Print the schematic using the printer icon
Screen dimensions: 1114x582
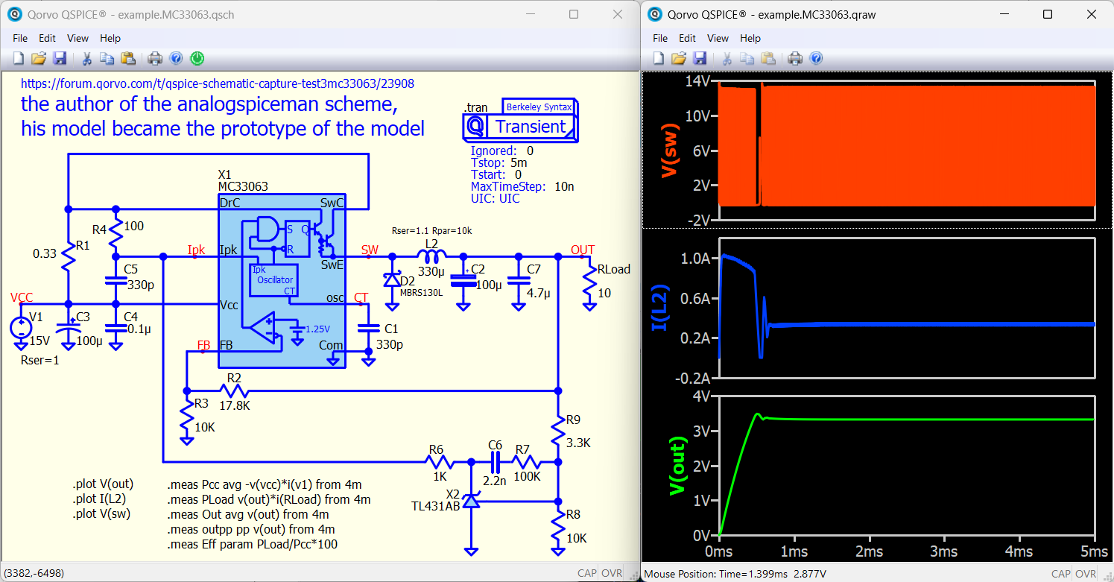[x=155, y=58]
